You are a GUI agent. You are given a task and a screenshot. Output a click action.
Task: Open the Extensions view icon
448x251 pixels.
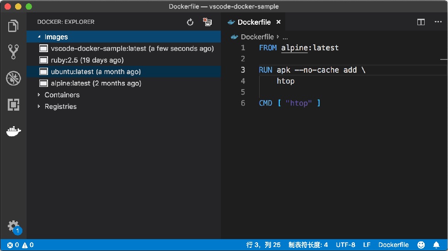13,105
